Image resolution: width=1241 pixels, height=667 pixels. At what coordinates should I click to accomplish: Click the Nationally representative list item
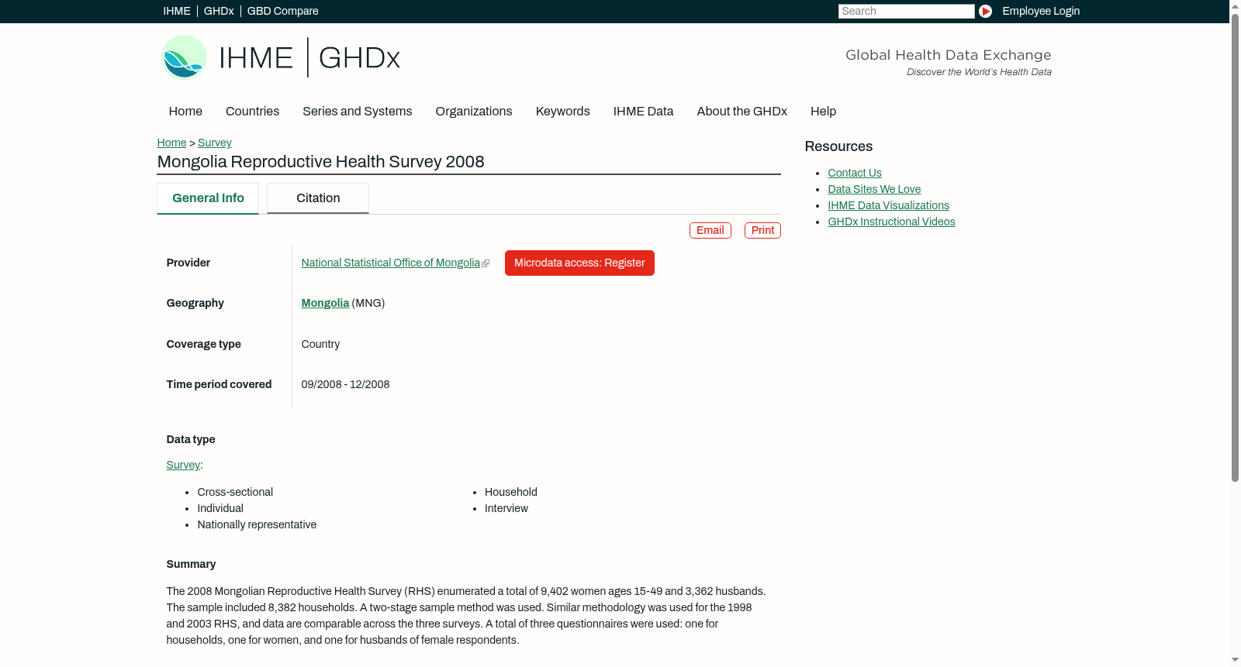tap(257, 525)
